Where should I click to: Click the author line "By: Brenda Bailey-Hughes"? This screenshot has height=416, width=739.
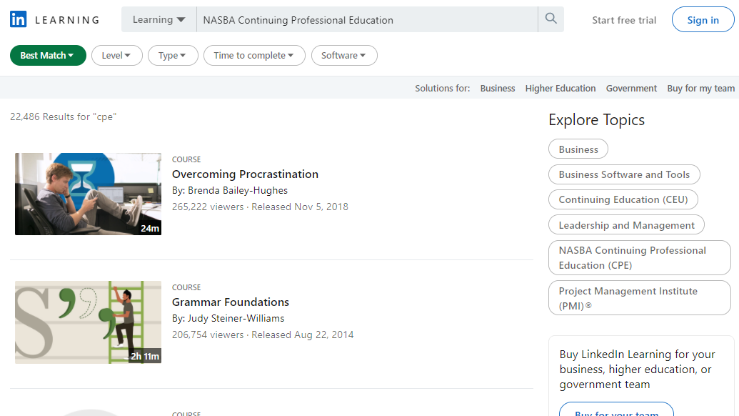[229, 191]
